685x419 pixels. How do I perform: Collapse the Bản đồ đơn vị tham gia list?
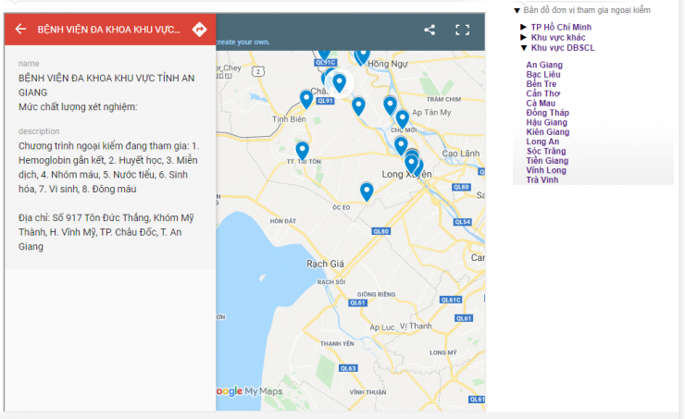(517, 10)
